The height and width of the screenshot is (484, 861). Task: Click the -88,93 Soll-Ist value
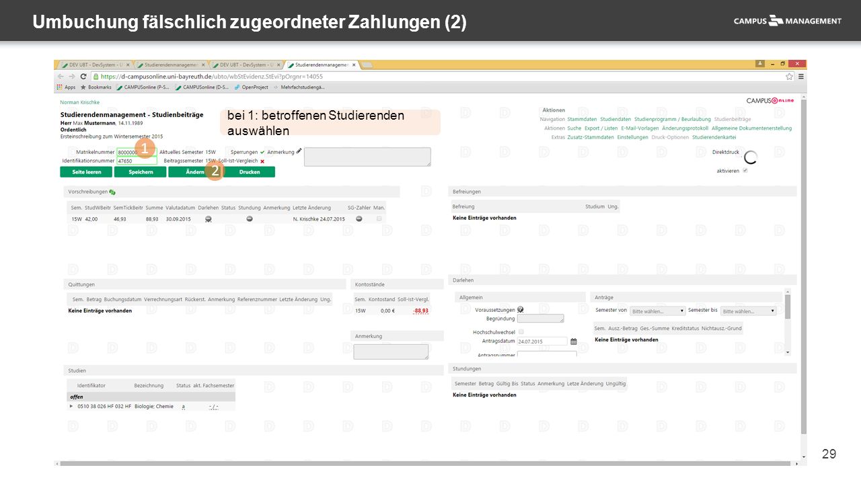point(421,311)
